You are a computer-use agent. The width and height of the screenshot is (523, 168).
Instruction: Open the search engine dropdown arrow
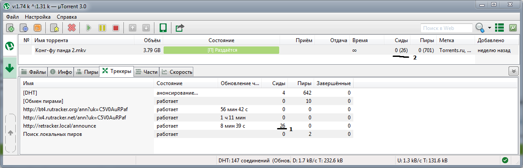click(x=490, y=28)
